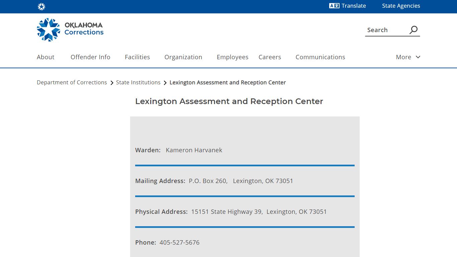Click the Translate language icon

pyautogui.click(x=334, y=6)
